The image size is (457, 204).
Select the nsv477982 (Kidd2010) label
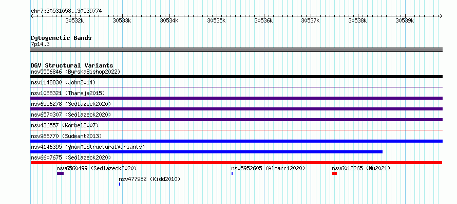click(149, 179)
